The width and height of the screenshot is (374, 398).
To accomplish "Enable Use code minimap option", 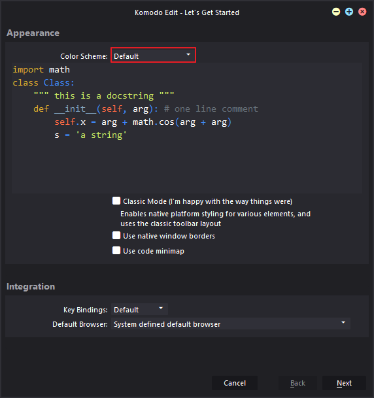I will coord(116,250).
